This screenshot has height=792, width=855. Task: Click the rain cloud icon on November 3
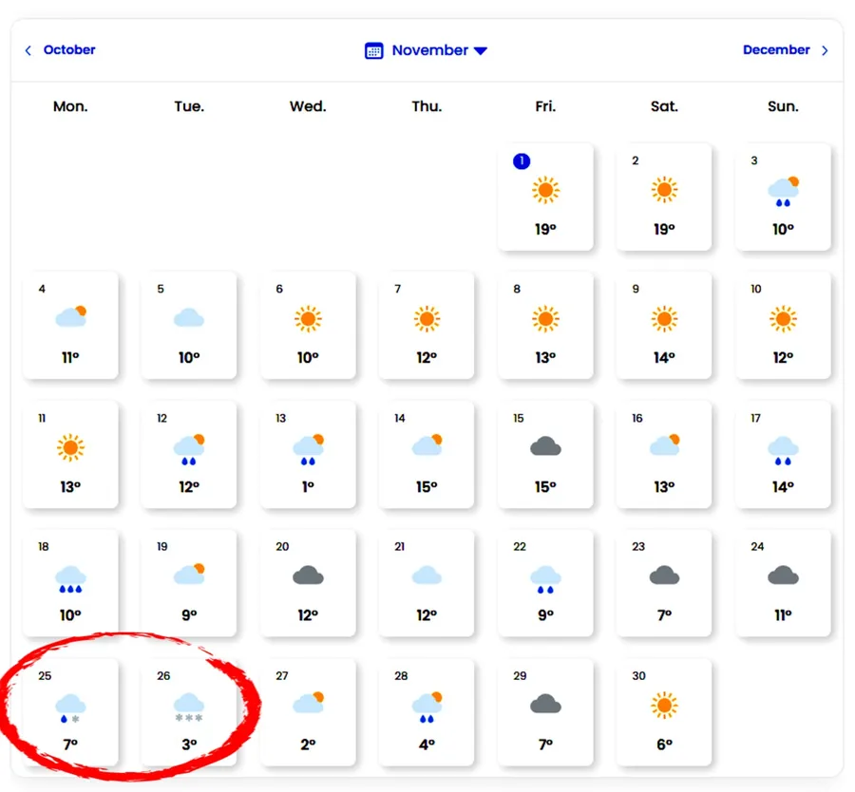783,192
